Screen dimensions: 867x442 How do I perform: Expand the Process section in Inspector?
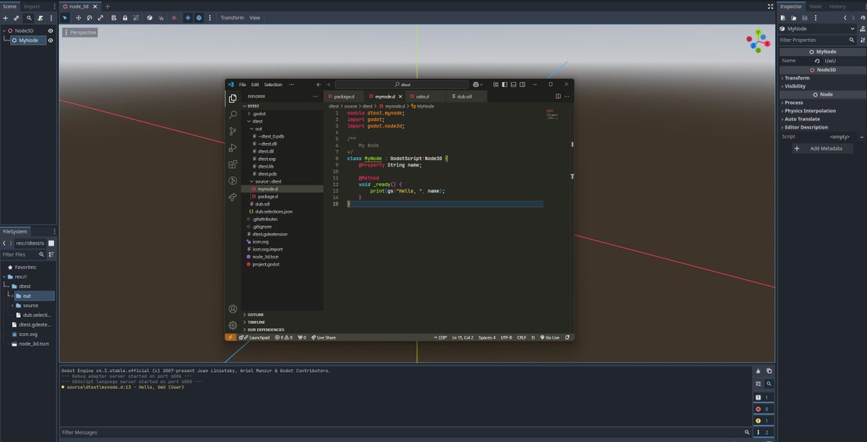pyautogui.click(x=822, y=103)
